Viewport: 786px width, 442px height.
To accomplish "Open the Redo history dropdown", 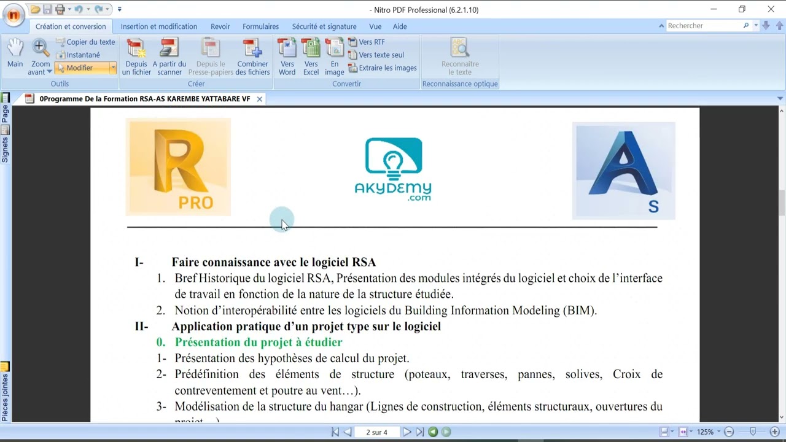I will 107,9.
